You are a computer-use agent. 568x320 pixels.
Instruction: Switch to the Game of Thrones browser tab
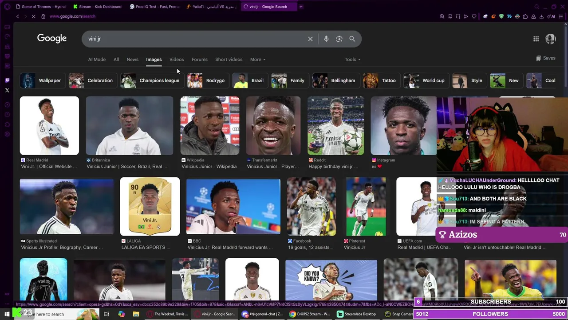(40, 7)
